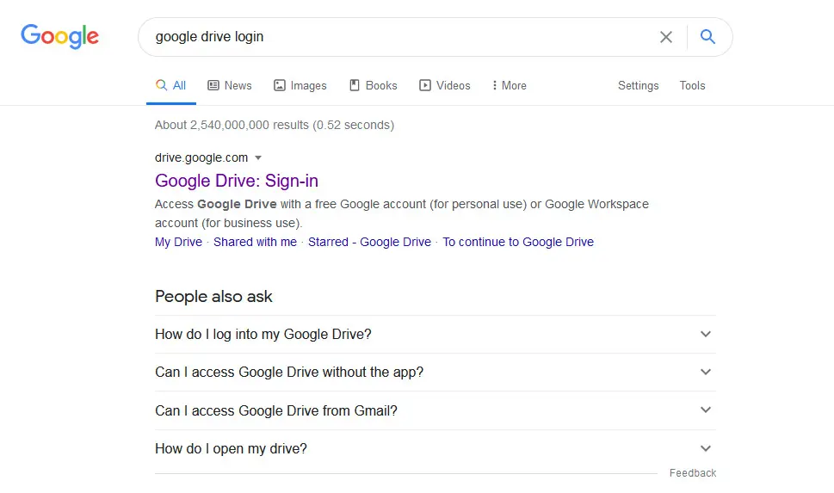Click the Feedback link
Image resolution: width=834 pixels, height=493 pixels.
693,473
